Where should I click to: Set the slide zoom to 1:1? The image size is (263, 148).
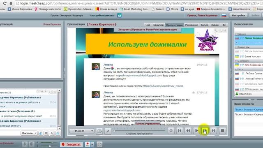point(225,30)
